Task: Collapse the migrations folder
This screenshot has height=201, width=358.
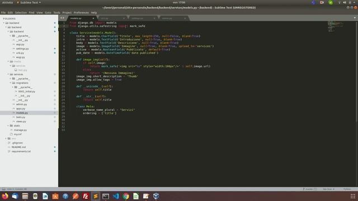Action: [x=11, y=83]
